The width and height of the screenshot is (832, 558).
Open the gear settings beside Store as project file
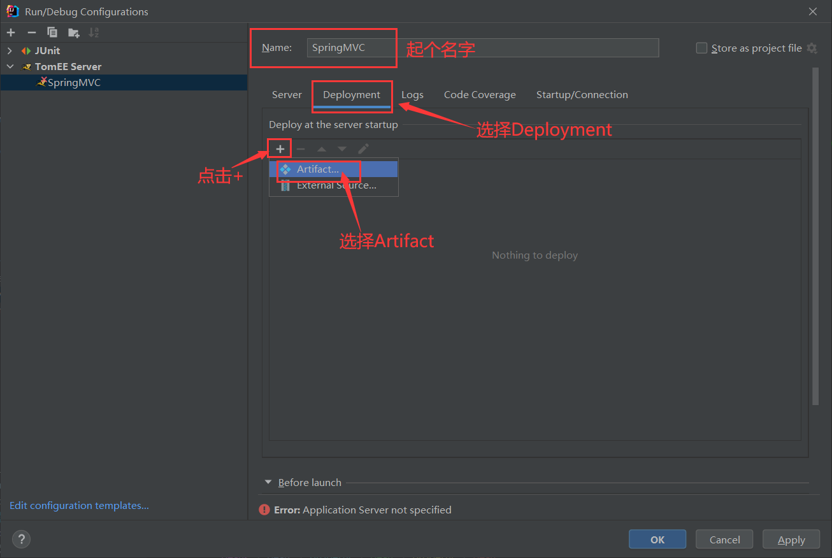click(812, 48)
